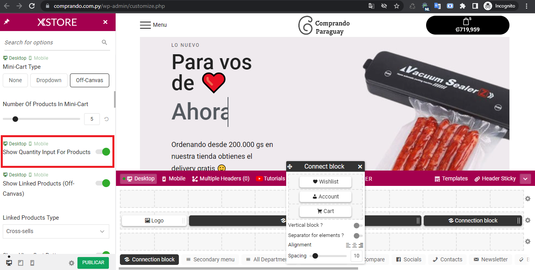
Task: Switch Mini-Cart Type setting to Mobile
Action: click(x=39, y=58)
